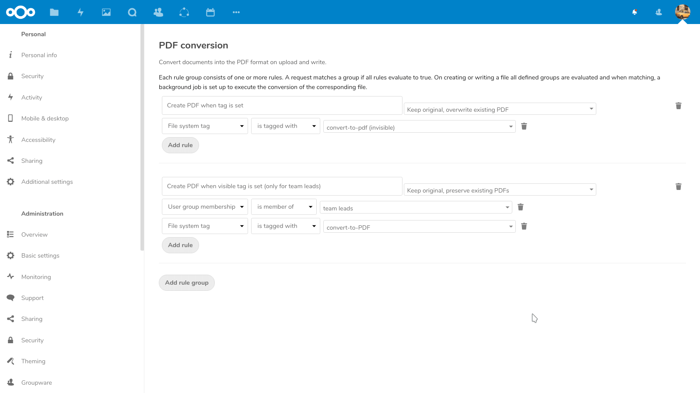The width and height of the screenshot is (700, 393).
Task: Open Additional settings in the Personal sidebar
Action: click(47, 182)
